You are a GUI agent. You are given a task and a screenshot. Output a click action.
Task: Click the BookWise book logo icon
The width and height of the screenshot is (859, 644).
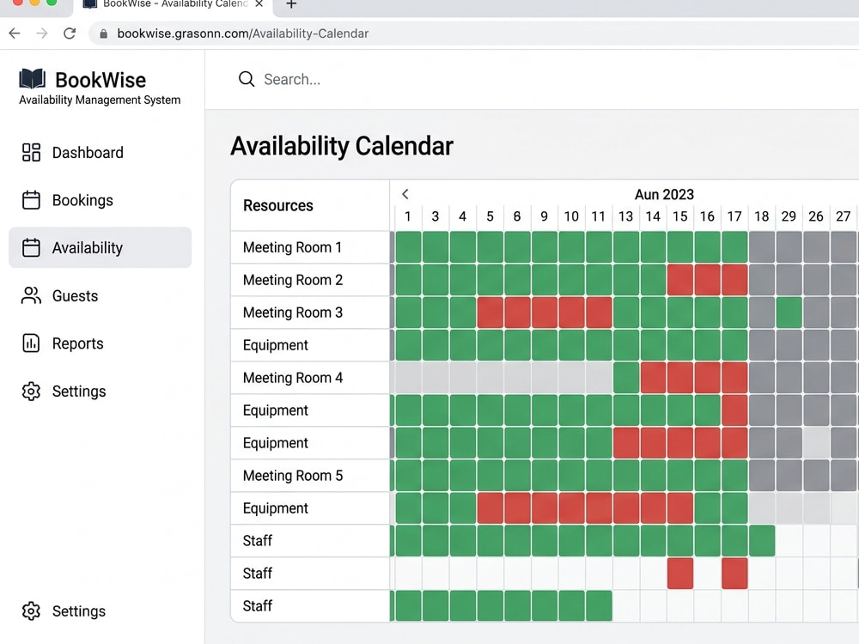(33, 79)
